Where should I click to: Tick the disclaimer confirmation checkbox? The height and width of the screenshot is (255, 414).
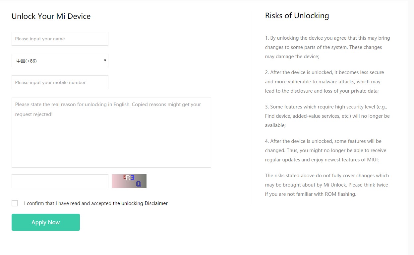tap(15, 203)
